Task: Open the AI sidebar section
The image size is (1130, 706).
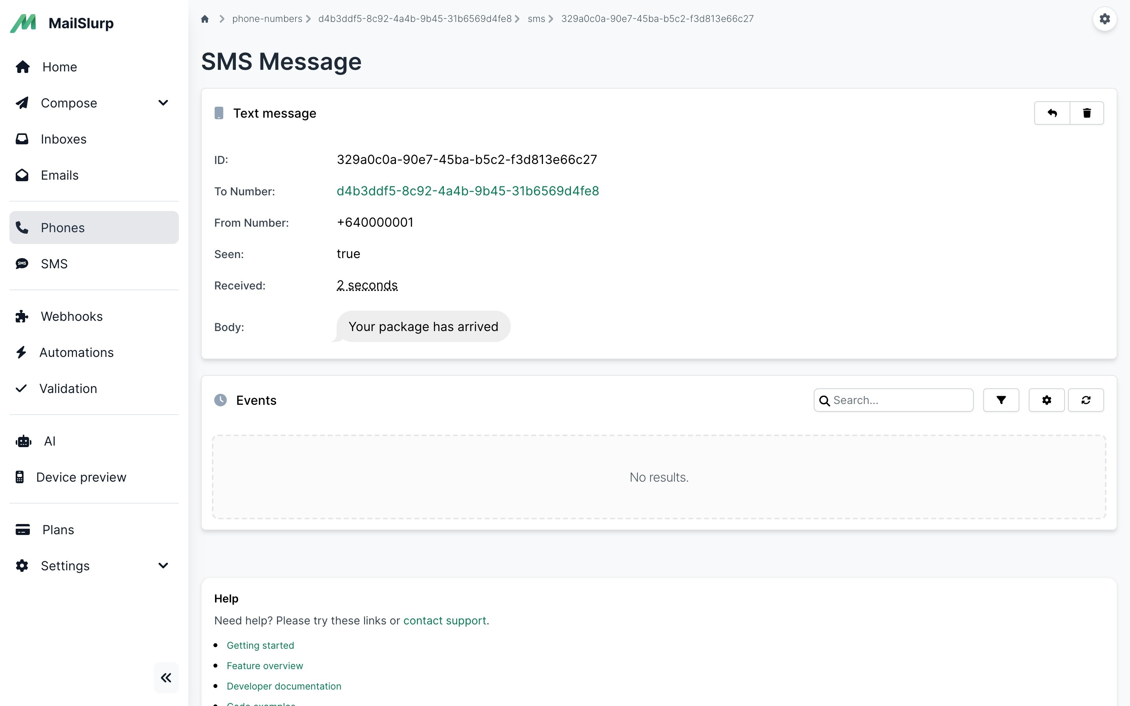Action: [49, 441]
